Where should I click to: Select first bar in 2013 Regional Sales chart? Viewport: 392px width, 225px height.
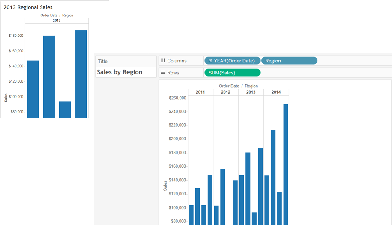(33, 89)
